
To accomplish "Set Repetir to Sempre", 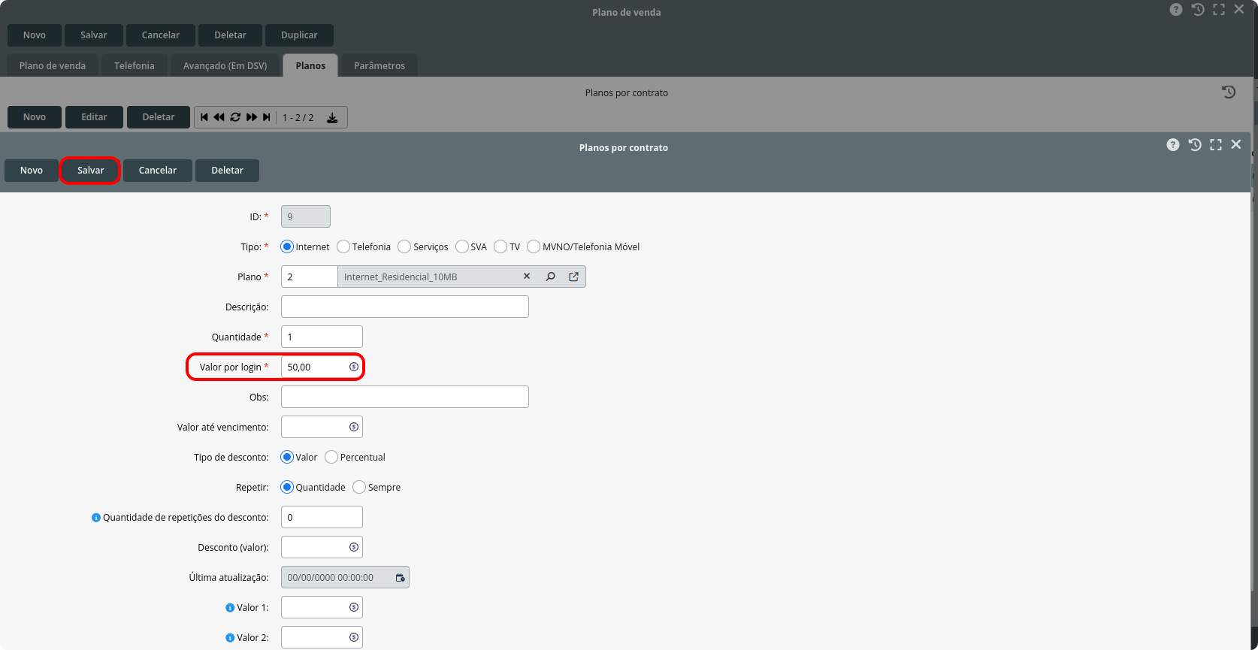I will [359, 487].
